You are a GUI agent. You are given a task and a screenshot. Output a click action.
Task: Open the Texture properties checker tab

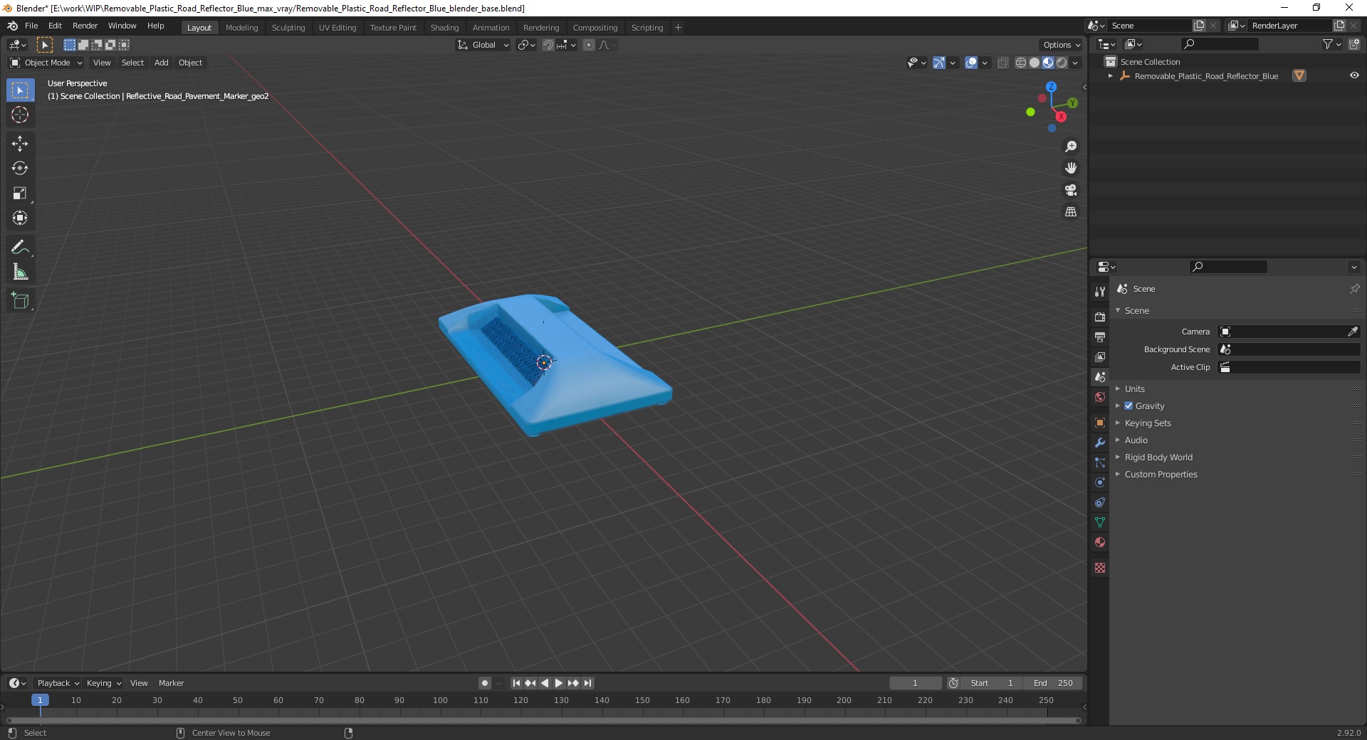click(x=1100, y=568)
